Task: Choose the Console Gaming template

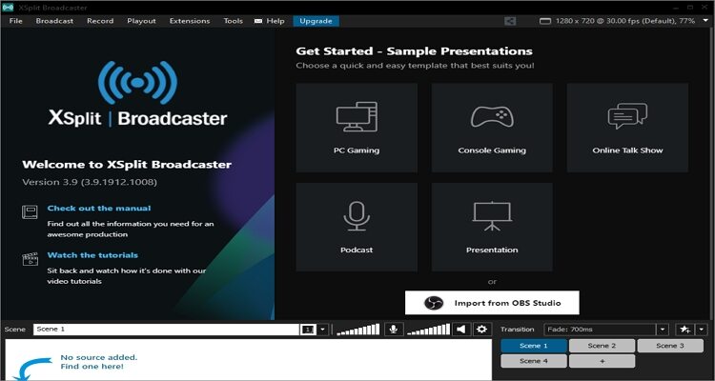Action: 492,128
